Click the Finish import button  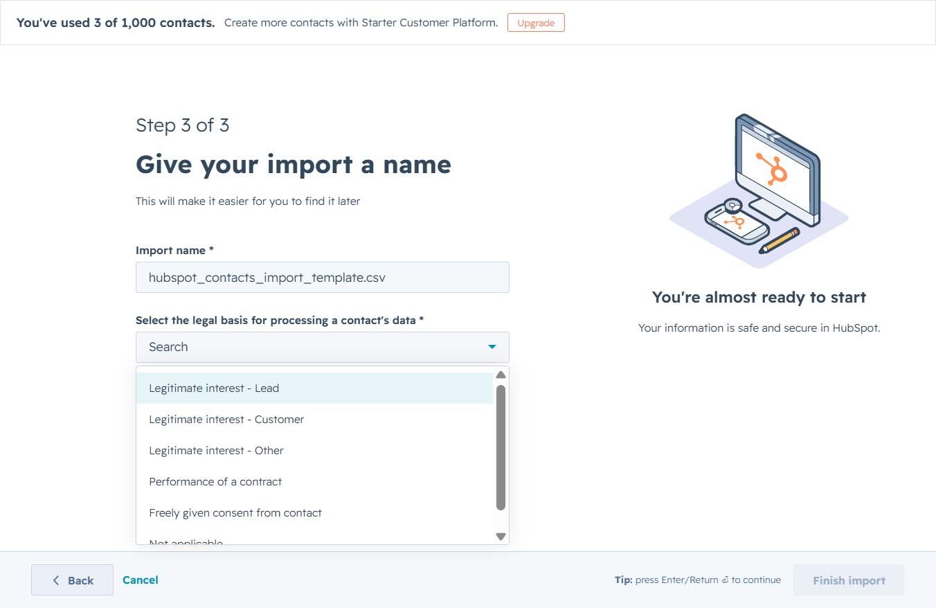pyautogui.click(x=849, y=580)
